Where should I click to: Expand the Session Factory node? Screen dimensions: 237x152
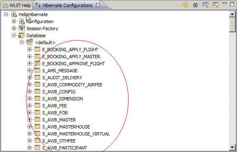point(14,28)
